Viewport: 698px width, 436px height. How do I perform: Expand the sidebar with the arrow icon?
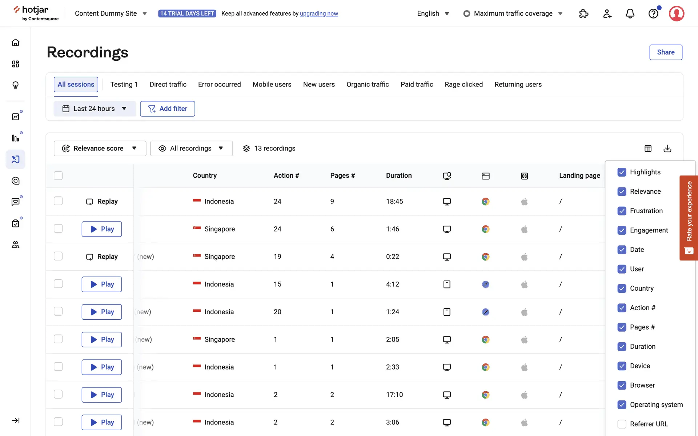pyautogui.click(x=15, y=420)
